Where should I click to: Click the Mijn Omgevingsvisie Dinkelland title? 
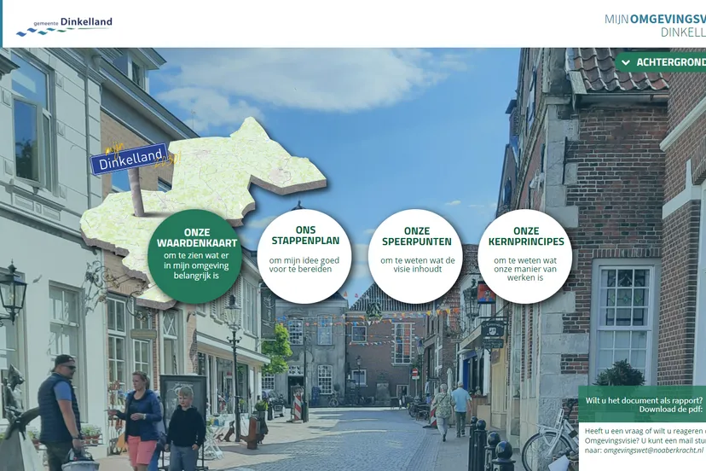pos(655,26)
